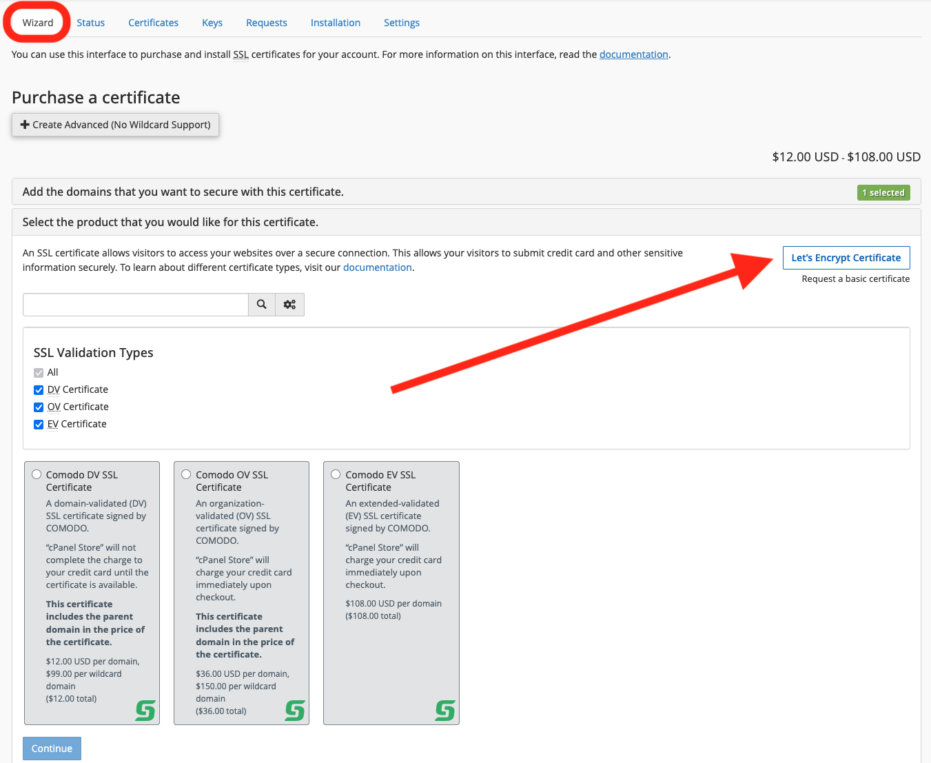Click the 'Request a basic certificate' caption
The width and height of the screenshot is (931, 763).
click(x=856, y=279)
